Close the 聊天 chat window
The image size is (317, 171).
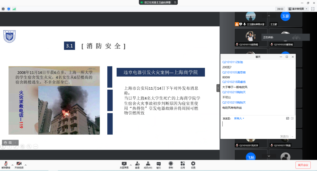click(x=293, y=57)
